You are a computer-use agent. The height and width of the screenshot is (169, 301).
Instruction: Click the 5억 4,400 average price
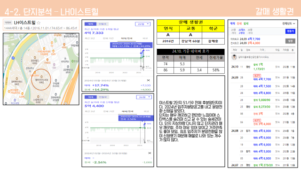[x=94, y=106]
